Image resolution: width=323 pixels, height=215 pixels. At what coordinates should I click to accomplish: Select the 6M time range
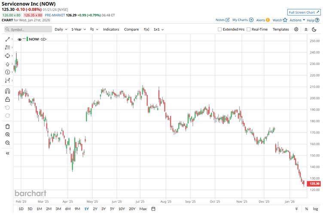(x=68, y=209)
